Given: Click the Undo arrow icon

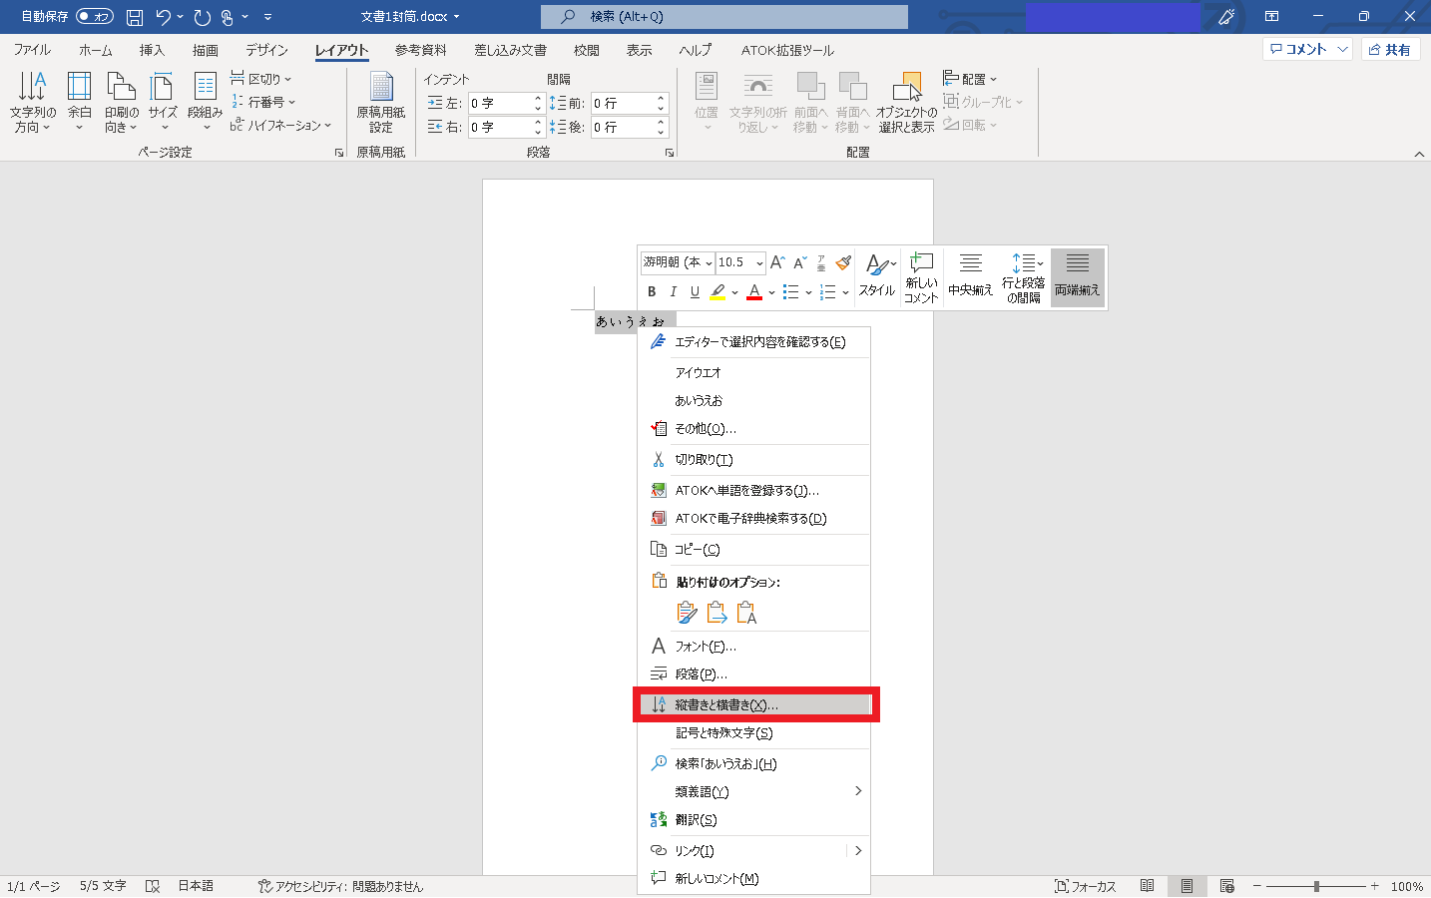Looking at the screenshot, I should point(163,17).
